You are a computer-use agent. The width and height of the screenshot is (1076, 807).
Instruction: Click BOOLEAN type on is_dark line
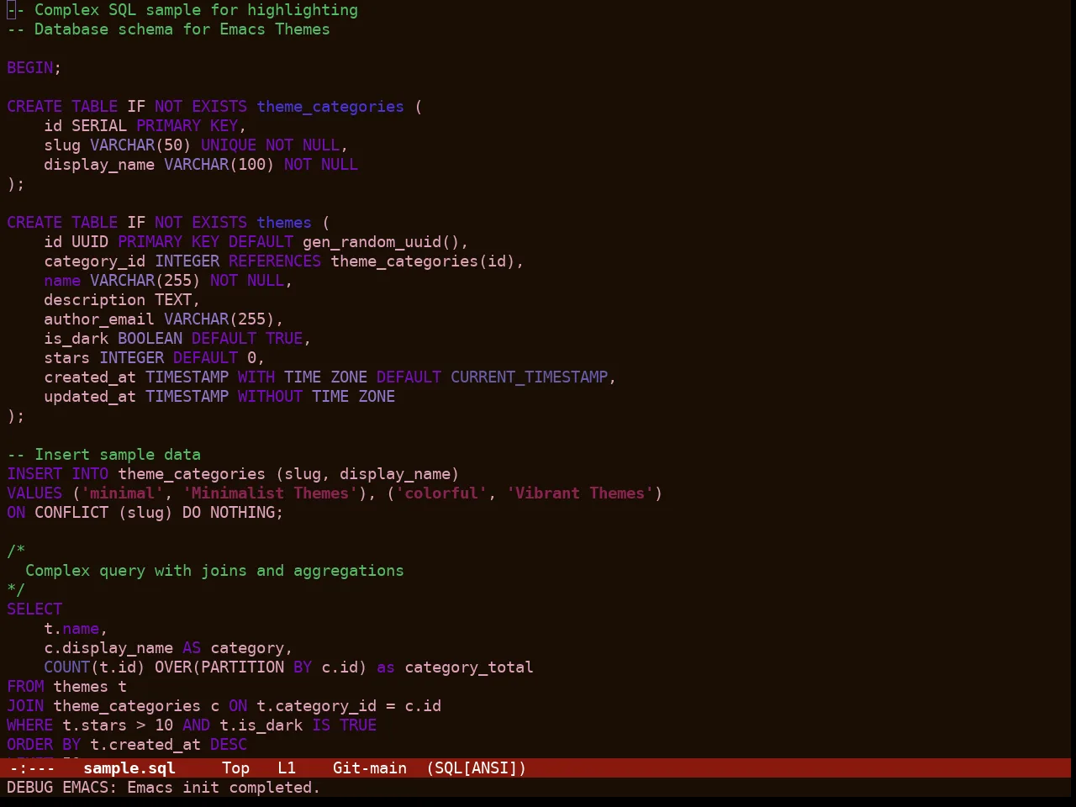coord(150,338)
